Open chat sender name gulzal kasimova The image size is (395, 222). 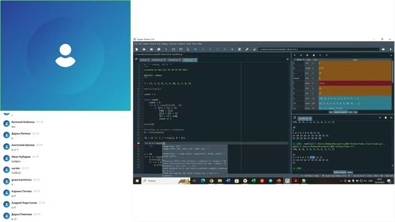point(22,179)
